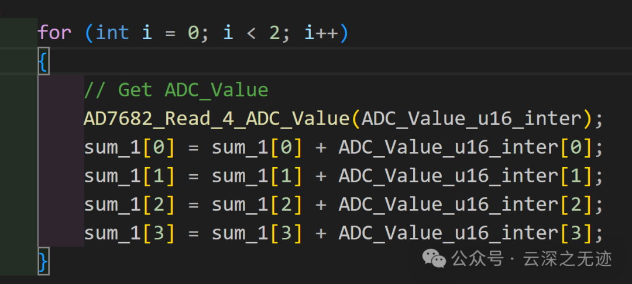
Task: Click ADC_Value_u16_inter[2] at line end
Action: 466,205
